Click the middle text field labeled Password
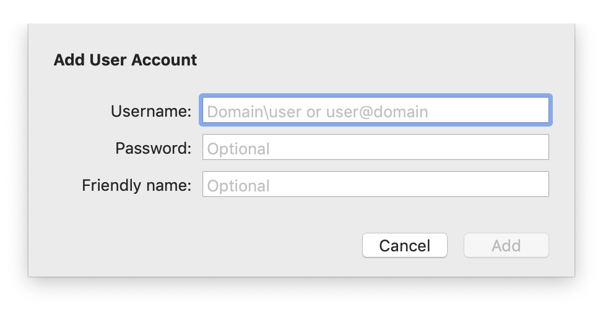 pyautogui.click(x=375, y=148)
